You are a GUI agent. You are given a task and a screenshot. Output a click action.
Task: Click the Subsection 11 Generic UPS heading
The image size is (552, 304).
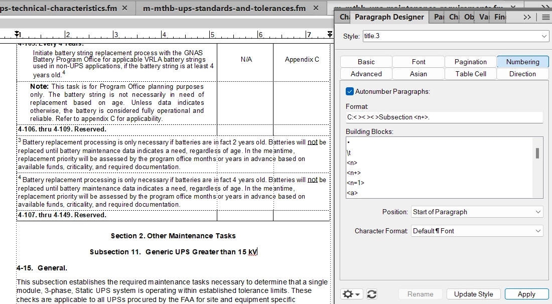coord(174,252)
